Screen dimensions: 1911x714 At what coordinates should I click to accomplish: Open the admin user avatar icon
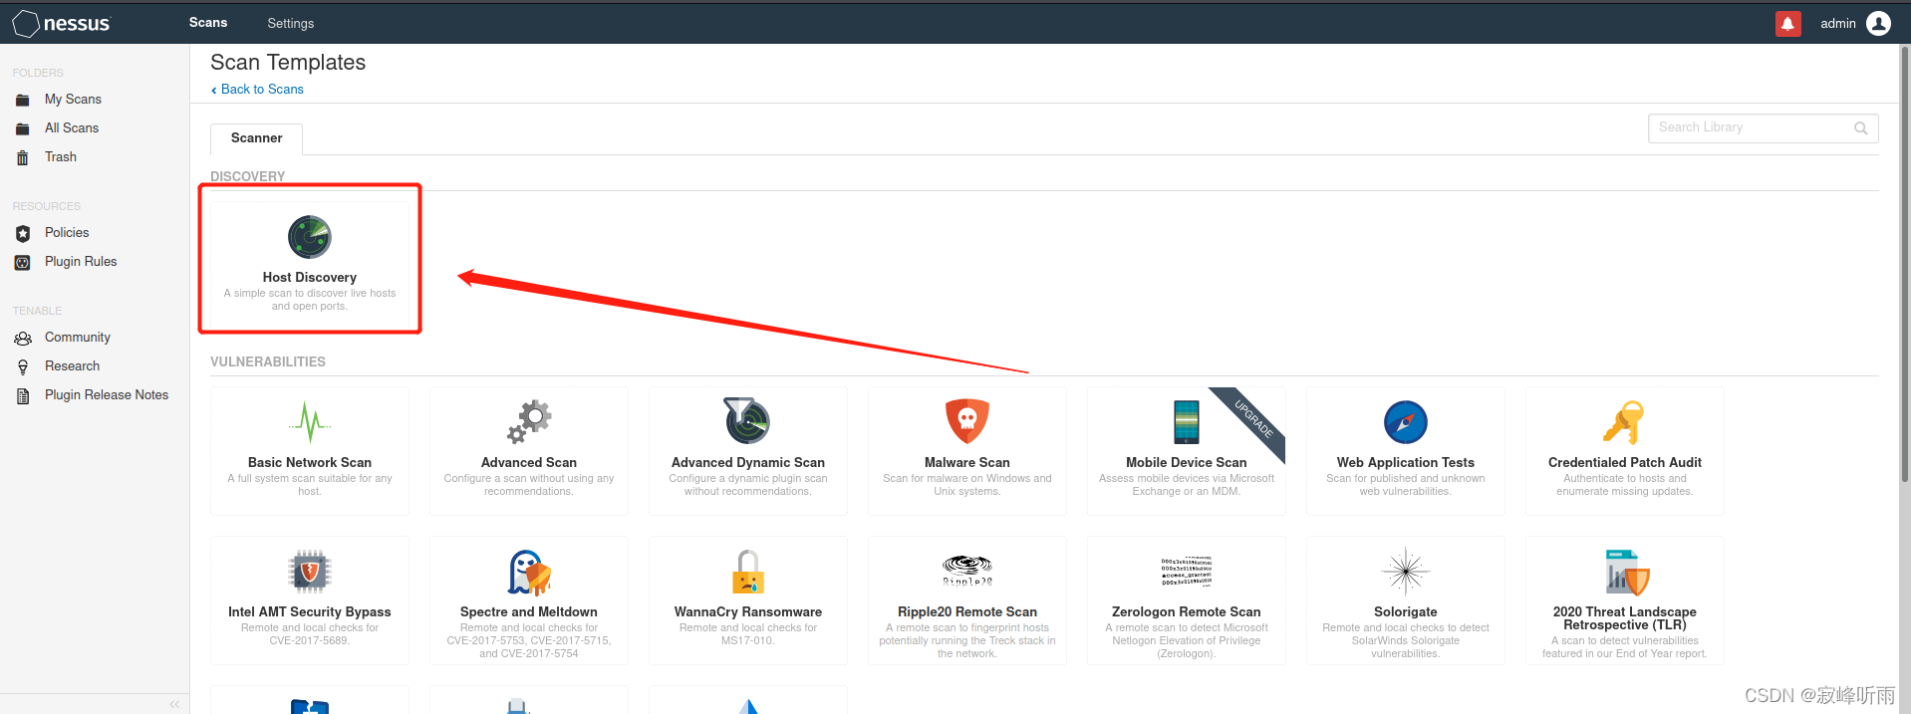pos(1878,23)
